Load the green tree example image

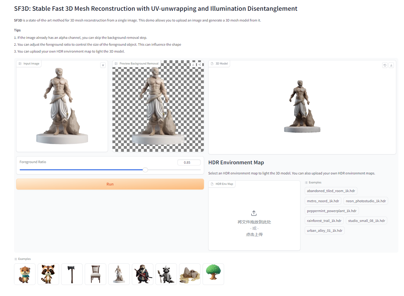tap(213, 274)
